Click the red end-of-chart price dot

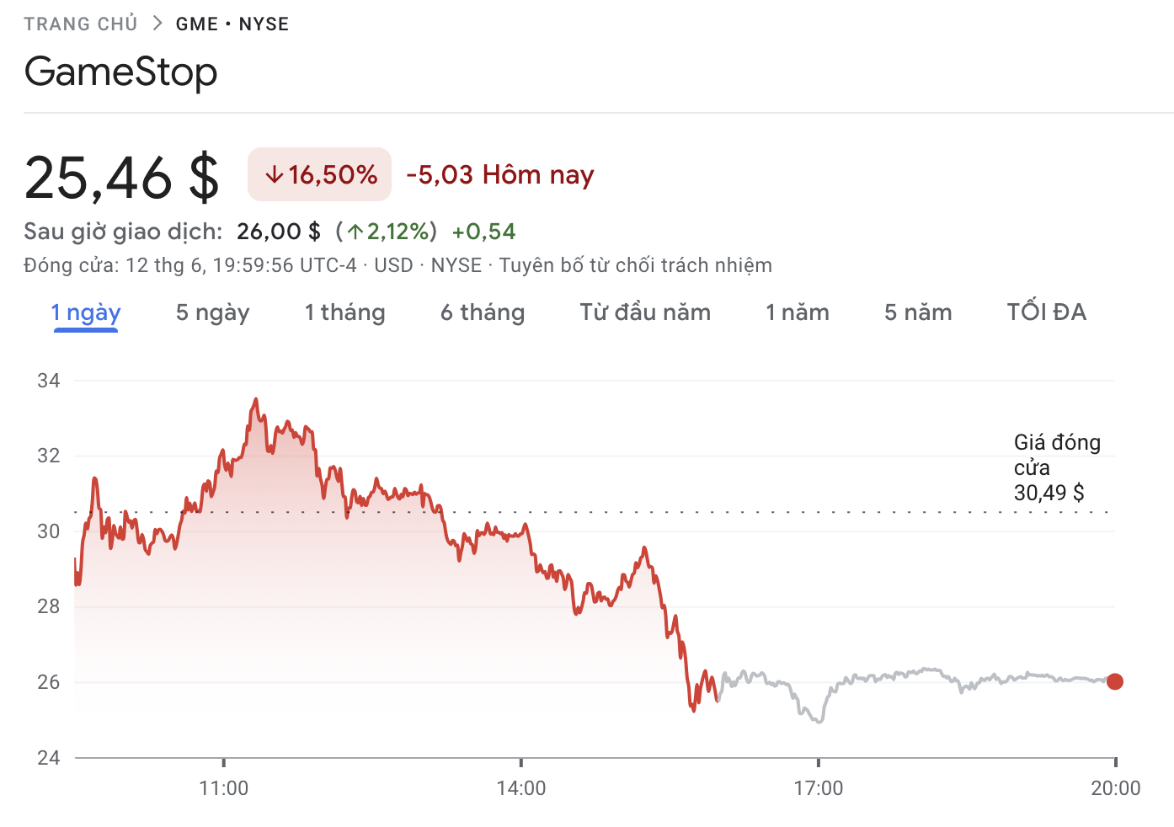(1114, 681)
